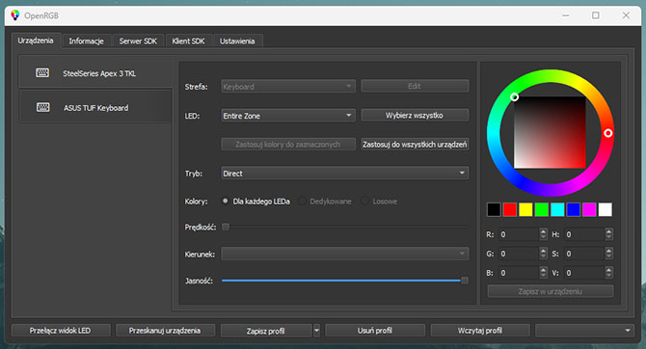This screenshot has width=646, height=349.
Task: Click the V value input field
Action: point(584,273)
